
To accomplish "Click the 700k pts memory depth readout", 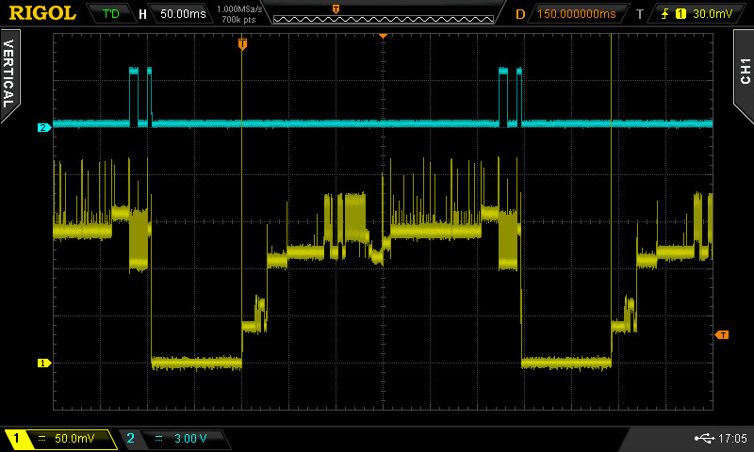I will click(239, 20).
